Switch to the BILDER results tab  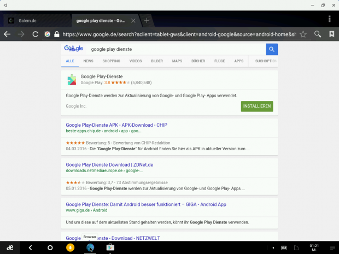click(157, 61)
